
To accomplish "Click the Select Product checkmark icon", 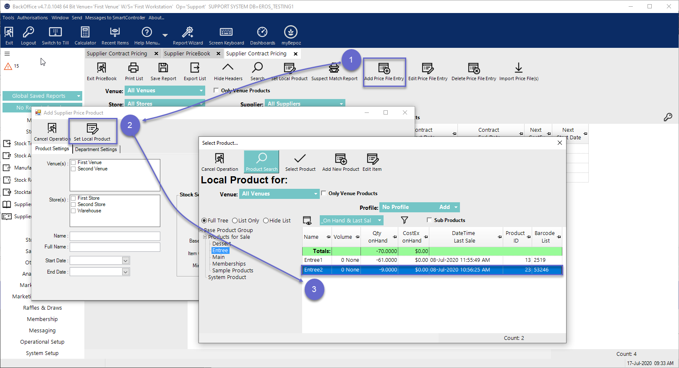I will point(300,159).
